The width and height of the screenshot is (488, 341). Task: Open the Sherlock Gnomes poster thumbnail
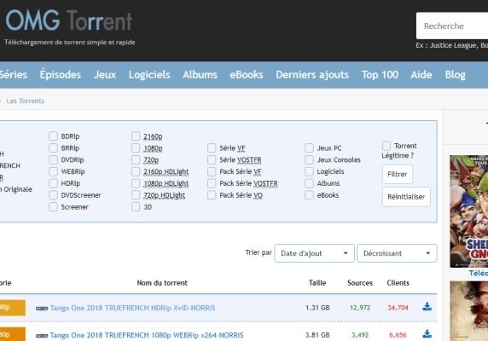click(x=469, y=211)
